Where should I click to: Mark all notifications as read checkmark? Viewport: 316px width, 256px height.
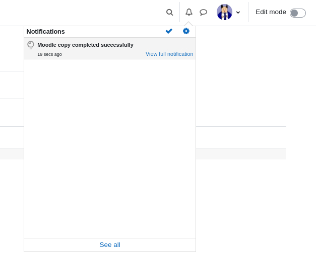[169, 31]
